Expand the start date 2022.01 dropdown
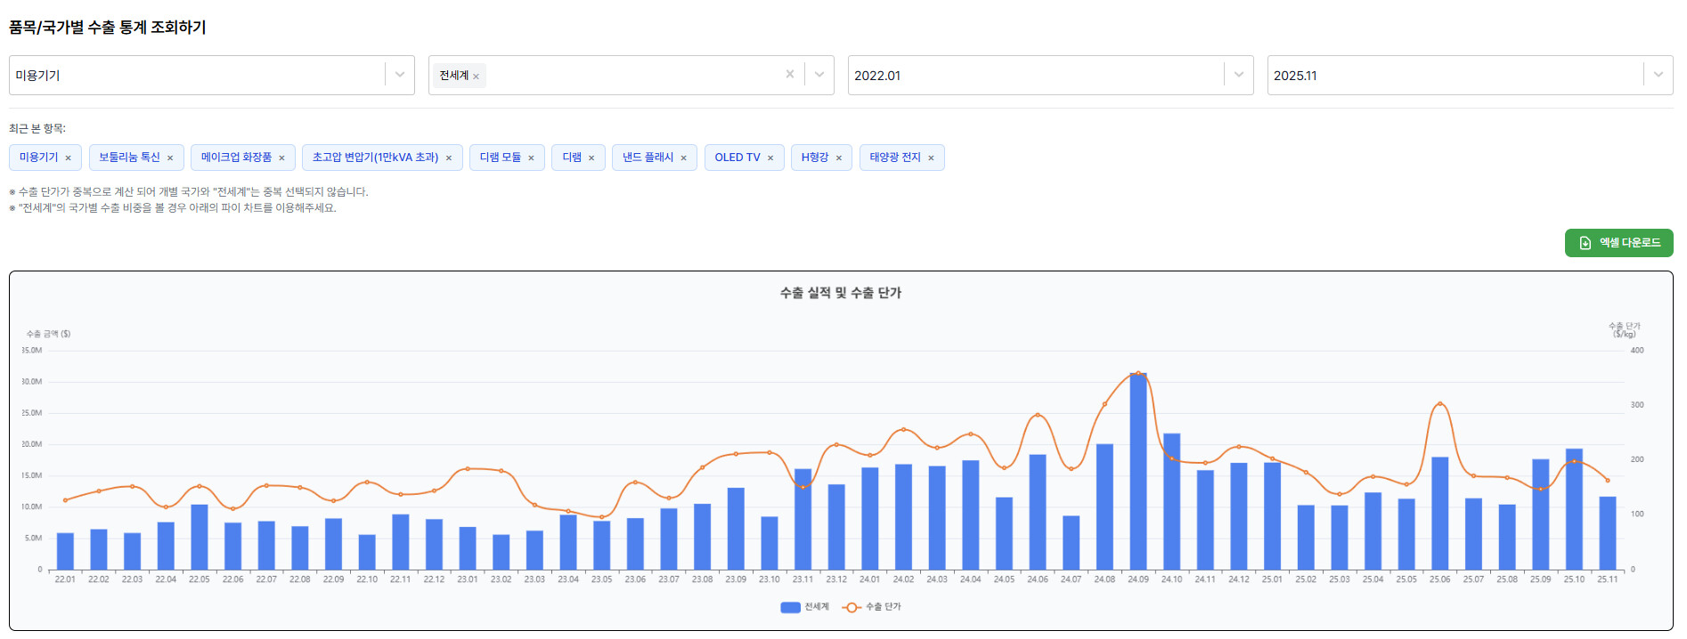 click(x=1238, y=75)
